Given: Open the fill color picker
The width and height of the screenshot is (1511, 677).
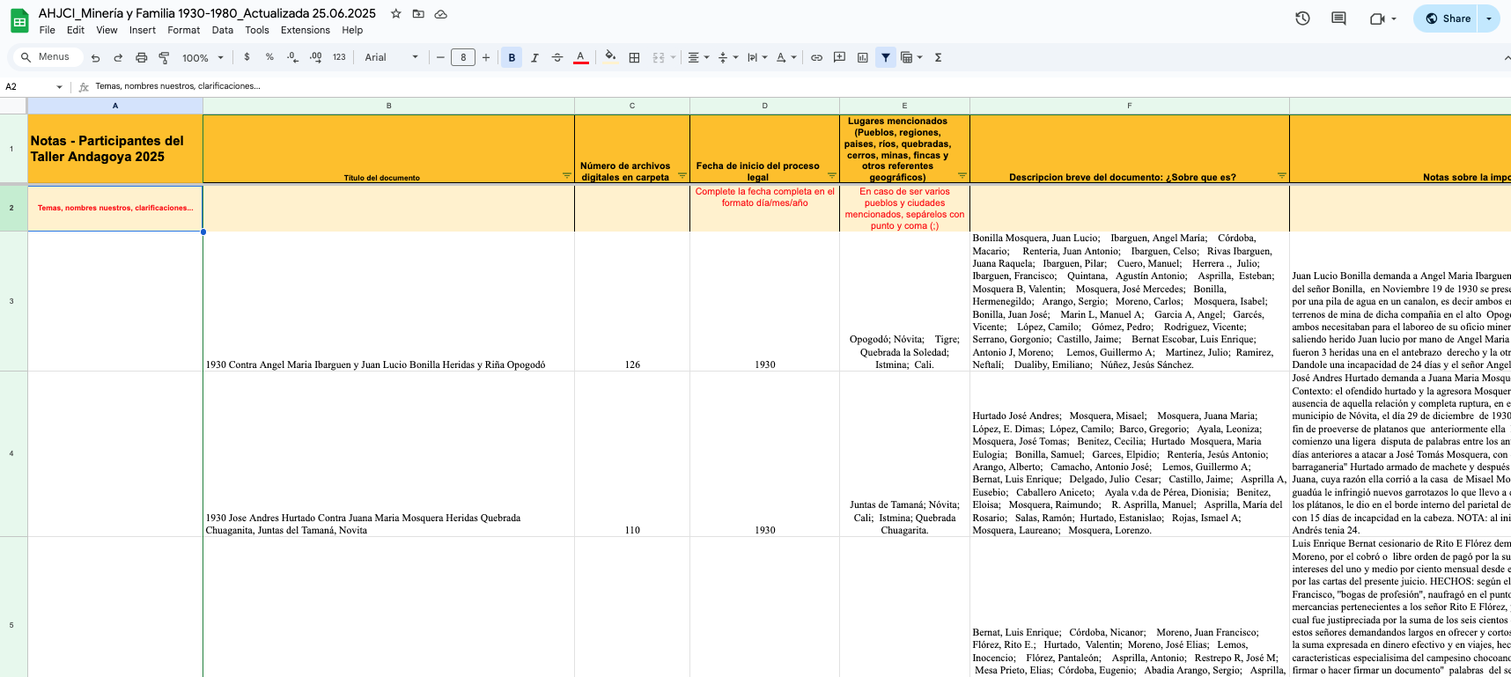Looking at the screenshot, I should click(610, 58).
